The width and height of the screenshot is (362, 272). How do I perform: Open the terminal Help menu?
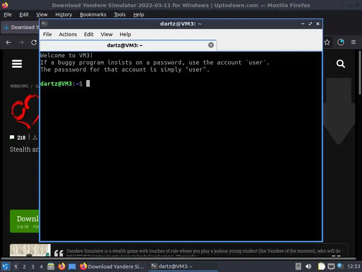coord(125,34)
